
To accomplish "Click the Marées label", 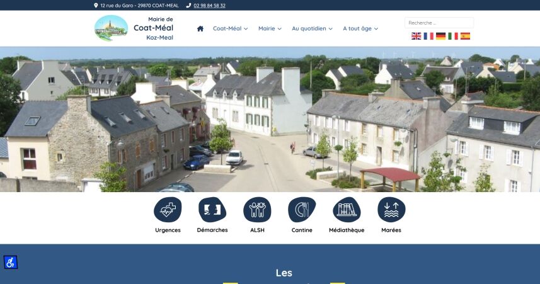I will point(391,230).
